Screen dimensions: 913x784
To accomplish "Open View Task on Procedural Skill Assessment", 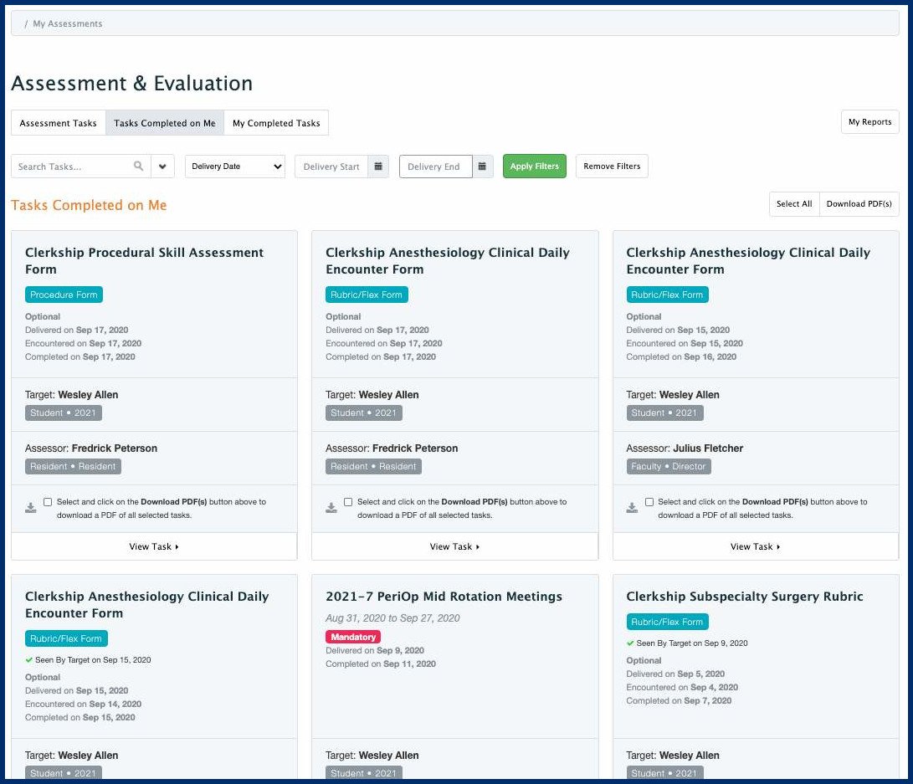I will coord(153,546).
